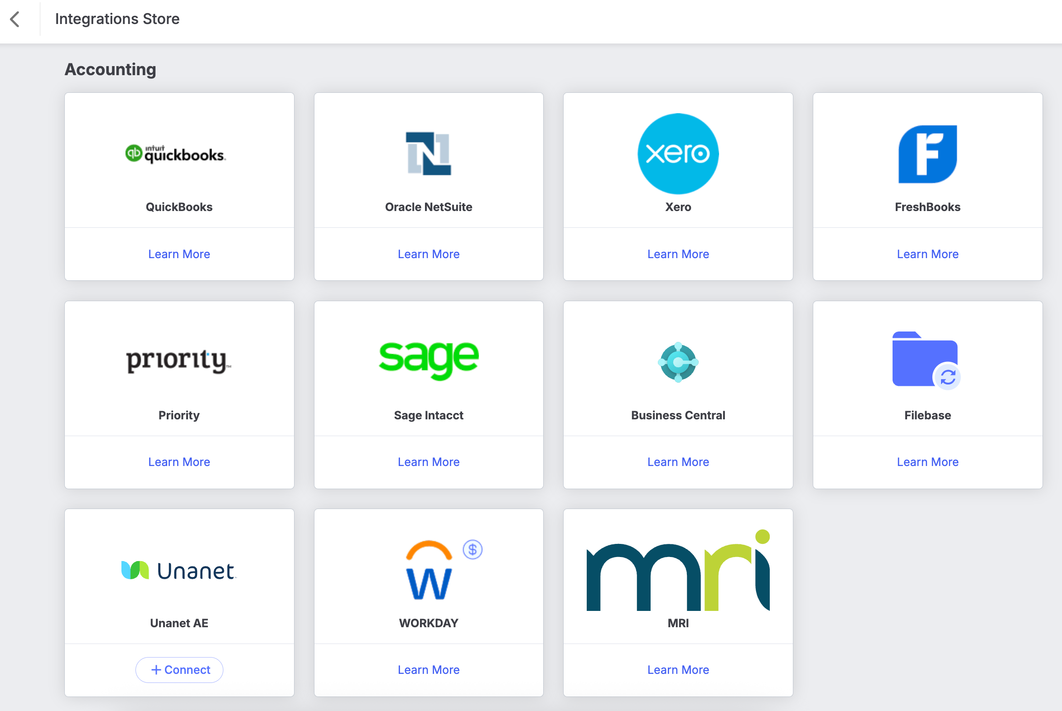Click the Oracle NetSuite logo
This screenshot has height=711, width=1062.
point(428,154)
